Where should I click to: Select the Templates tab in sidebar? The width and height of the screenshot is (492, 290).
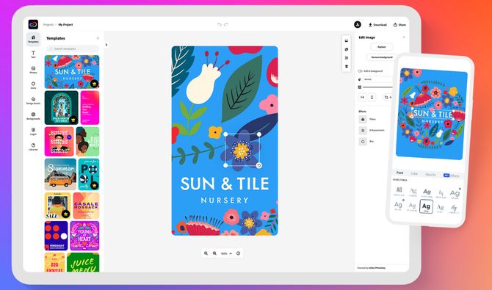click(x=33, y=39)
